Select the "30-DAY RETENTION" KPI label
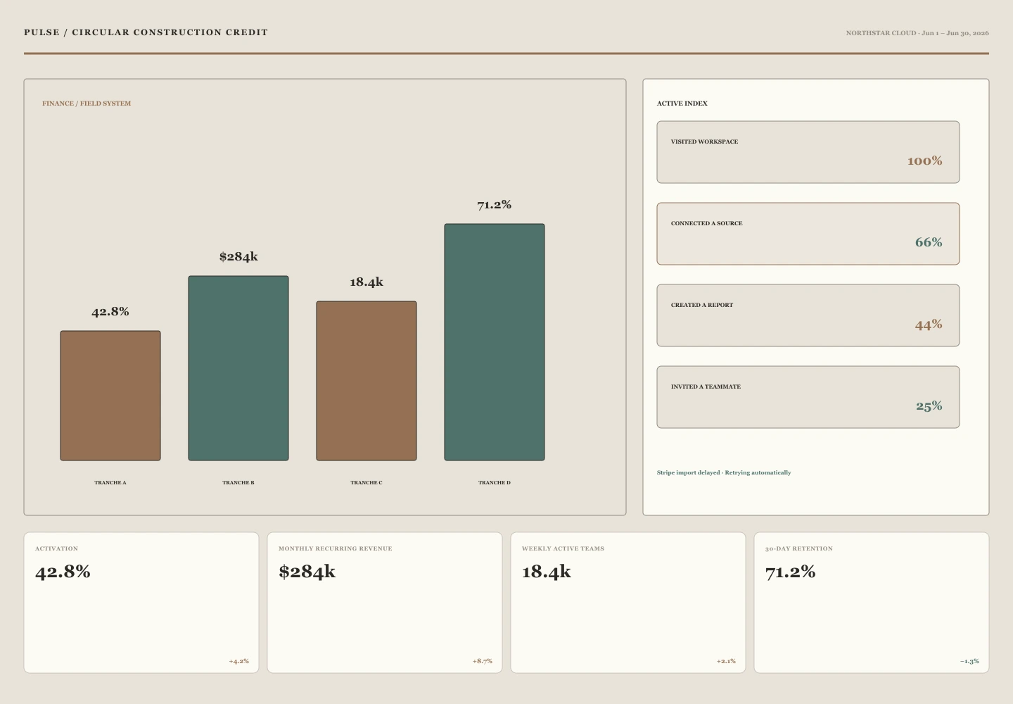Viewport: 1013px width, 704px height. pyautogui.click(x=799, y=548)
